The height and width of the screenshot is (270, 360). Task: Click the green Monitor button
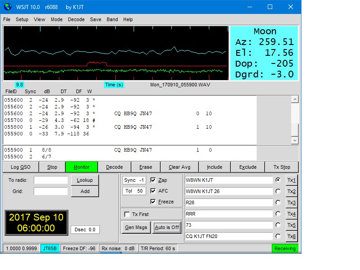(81, 167)
